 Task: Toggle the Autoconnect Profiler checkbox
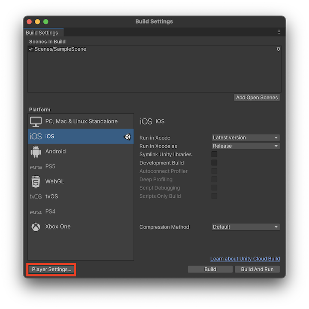pos(214,171)
